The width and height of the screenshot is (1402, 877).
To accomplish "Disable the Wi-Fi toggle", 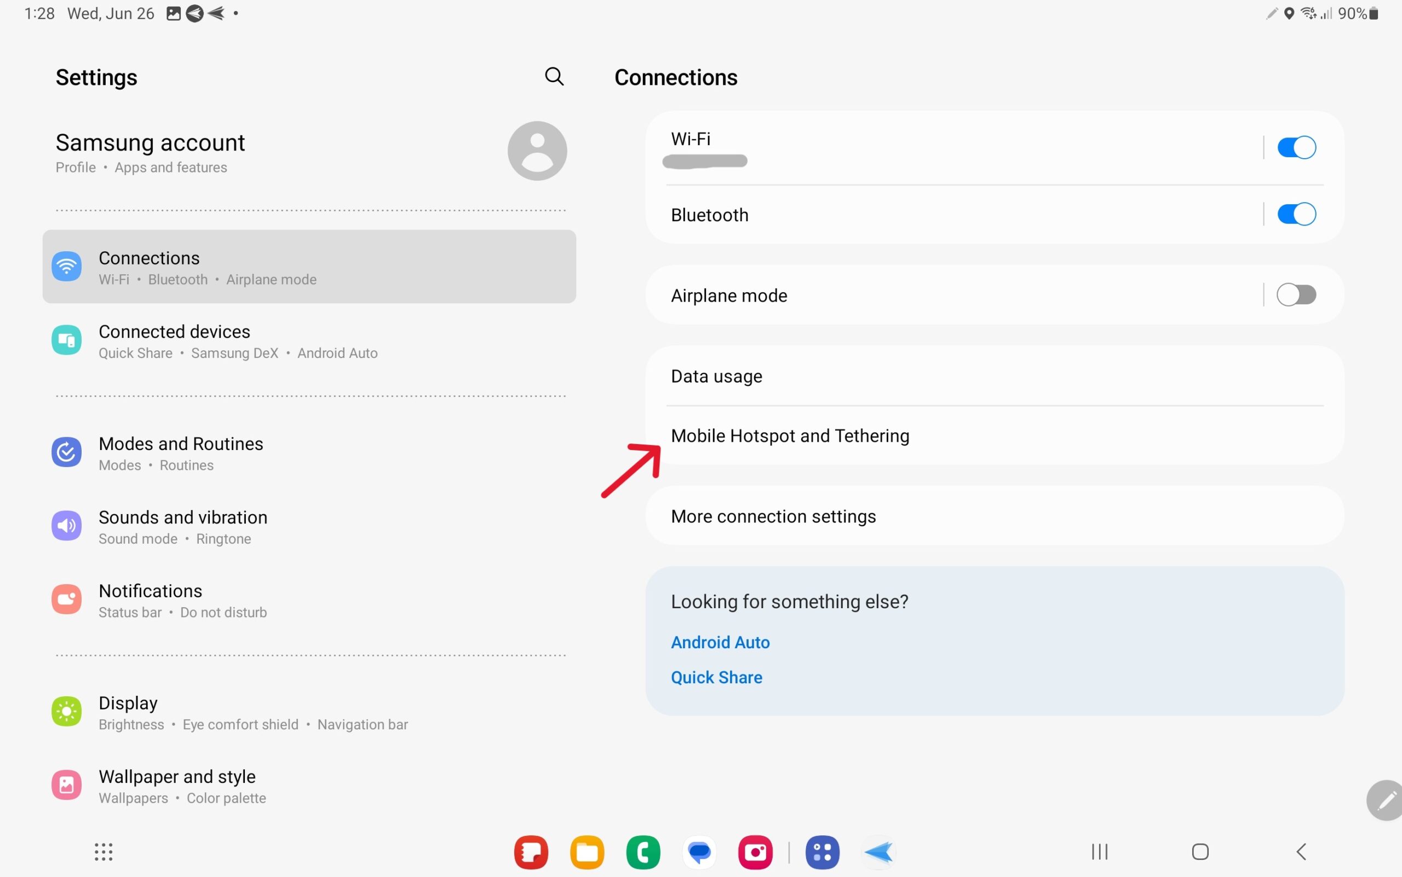I will click(1296, 147).
